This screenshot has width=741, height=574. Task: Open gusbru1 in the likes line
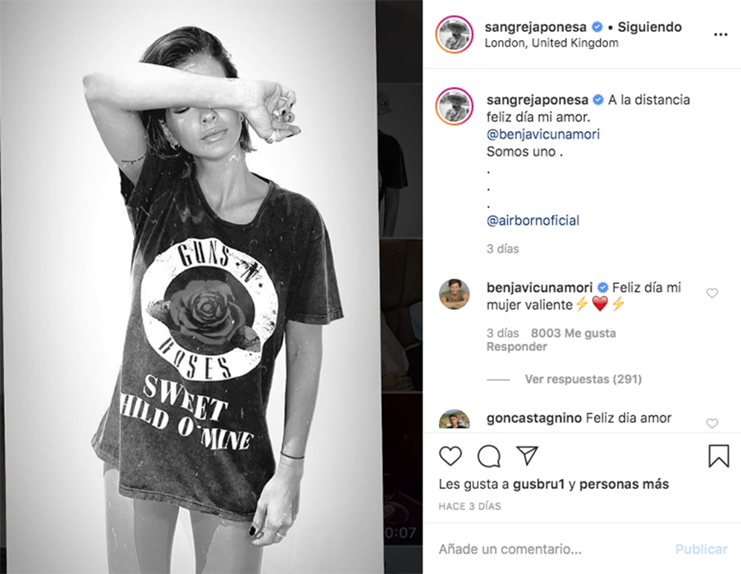point(539,485)
